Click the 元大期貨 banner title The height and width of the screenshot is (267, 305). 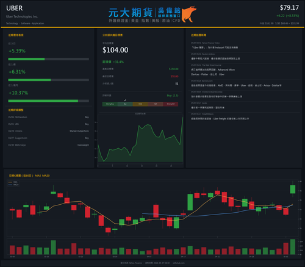pyautogui.click(x=131, y=13)
